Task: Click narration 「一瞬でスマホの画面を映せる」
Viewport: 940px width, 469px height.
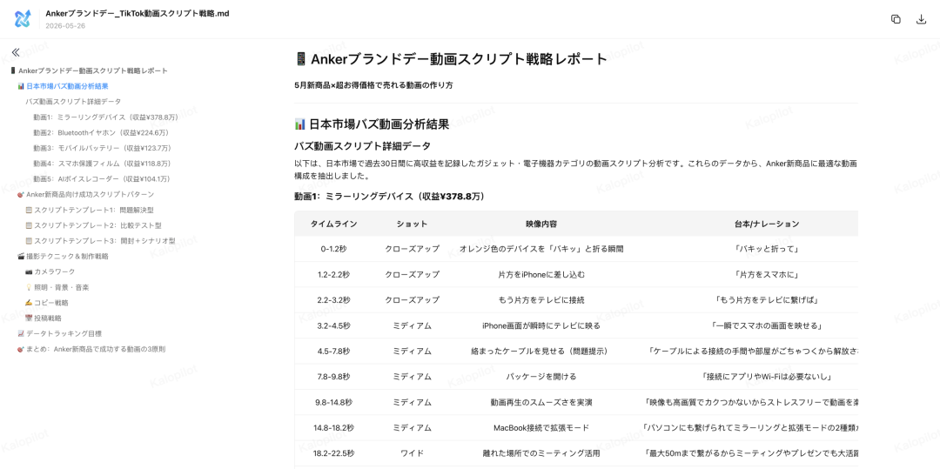Action: tap(767, 325)
